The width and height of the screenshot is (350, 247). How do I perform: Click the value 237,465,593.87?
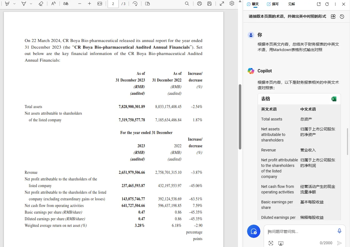pos(133,186)
